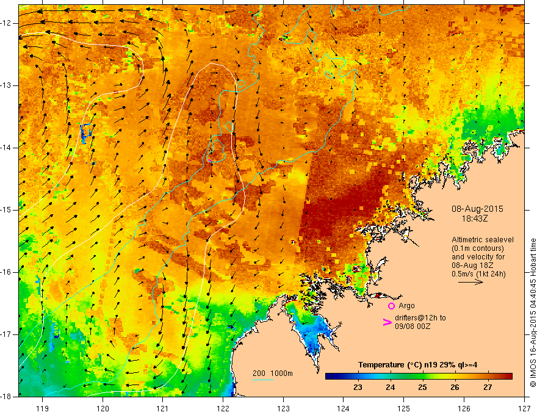Click the 27 tick on temperature scale
The height and width of the screenshot is (415, 537).
click(x=488, y=388)
